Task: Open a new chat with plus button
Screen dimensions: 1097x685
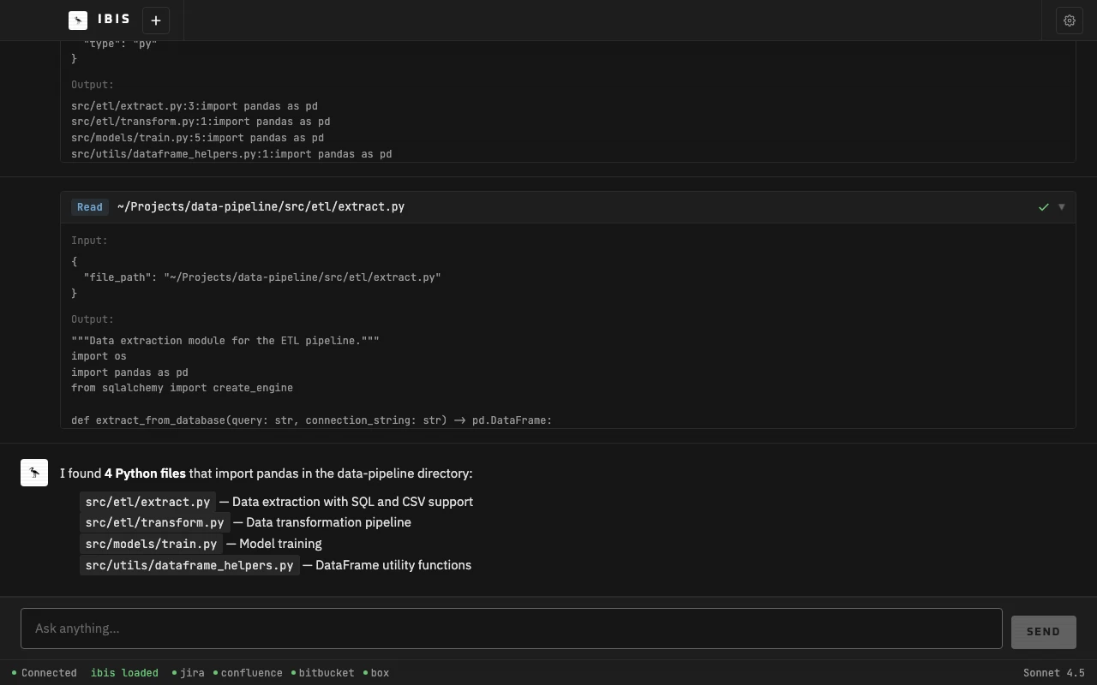Action: [x=156, y=20]
